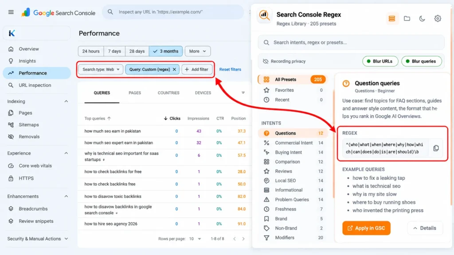Screen dimensions: 454x255
Task: Click the Search Console Regex extension logo
Action: (x=264, y=15)
